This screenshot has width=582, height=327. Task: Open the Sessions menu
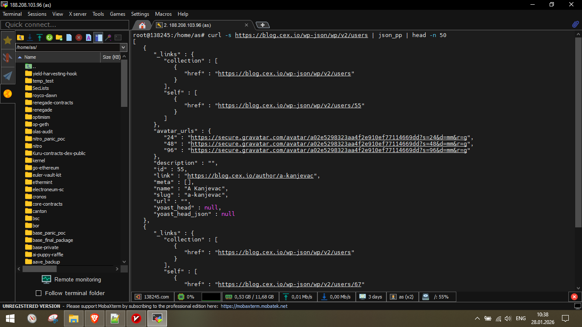pyautogui.click(x=37, y=14)
